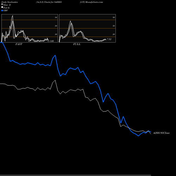Image resolution: width=176 pixels, height=176 pixels.
Task: Click the Slow D legend swatch
Action: (x=2, y=4)
